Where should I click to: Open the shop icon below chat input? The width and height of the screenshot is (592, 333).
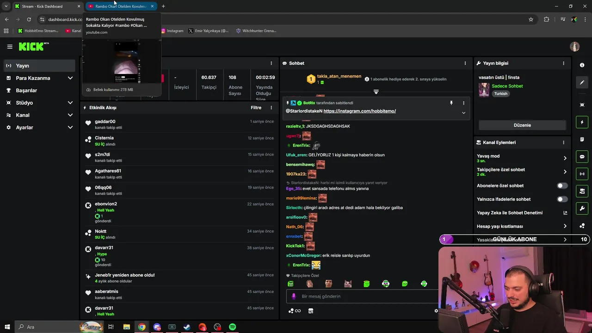tap(311, 311)
